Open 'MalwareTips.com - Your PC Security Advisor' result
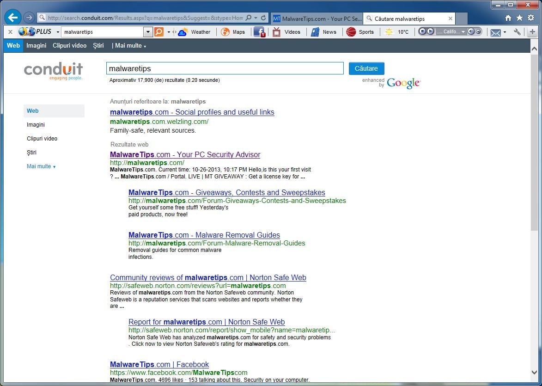Viewport: 542px width, 386px height. tap(185, 154)
